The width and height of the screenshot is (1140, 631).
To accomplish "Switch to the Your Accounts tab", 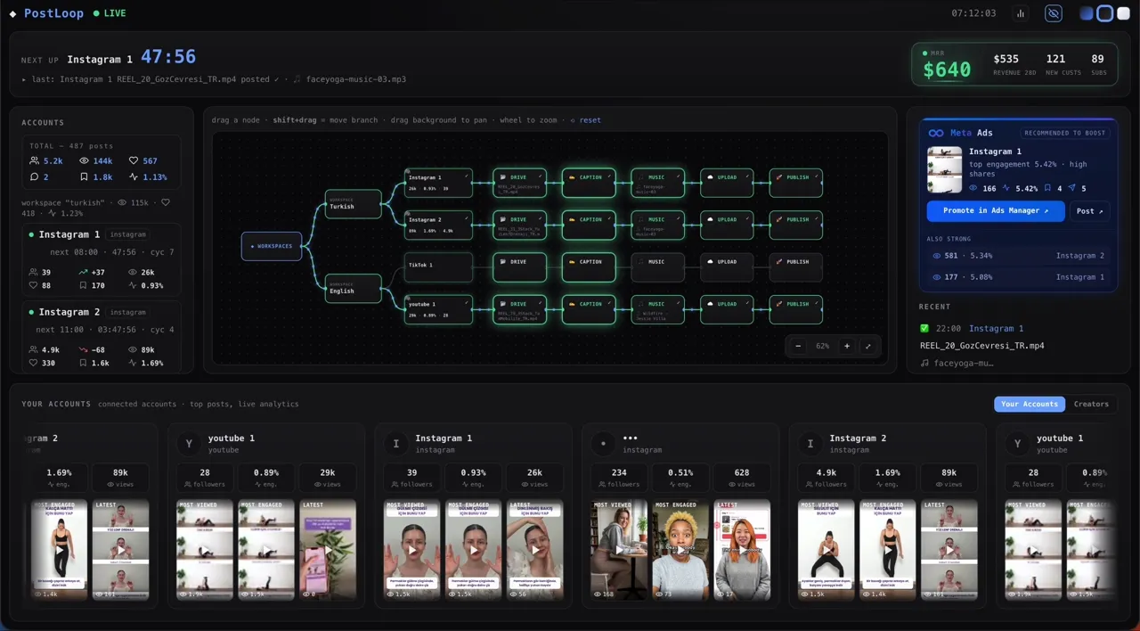I will 1029,404.
